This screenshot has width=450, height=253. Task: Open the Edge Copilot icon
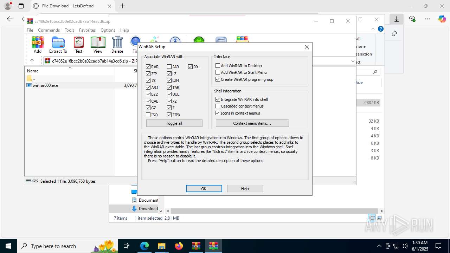442,19
